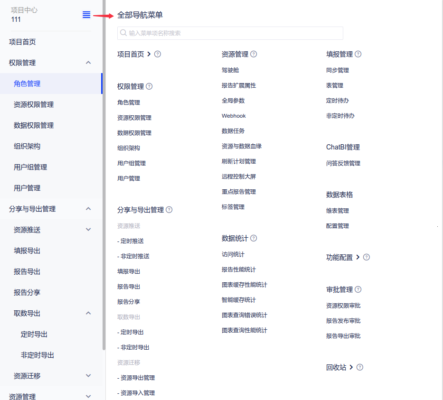The image size is (443, 400).
Task: Click help icon next to 审批管理 heading
Action: point(358,289)
